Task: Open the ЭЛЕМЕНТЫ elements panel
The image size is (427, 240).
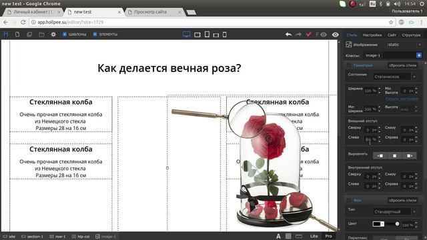Action: coord(105,34)
